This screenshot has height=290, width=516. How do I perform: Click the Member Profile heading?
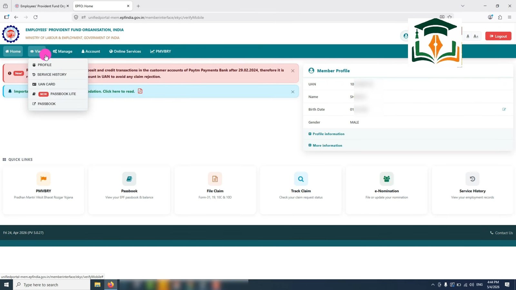[333, 71]
